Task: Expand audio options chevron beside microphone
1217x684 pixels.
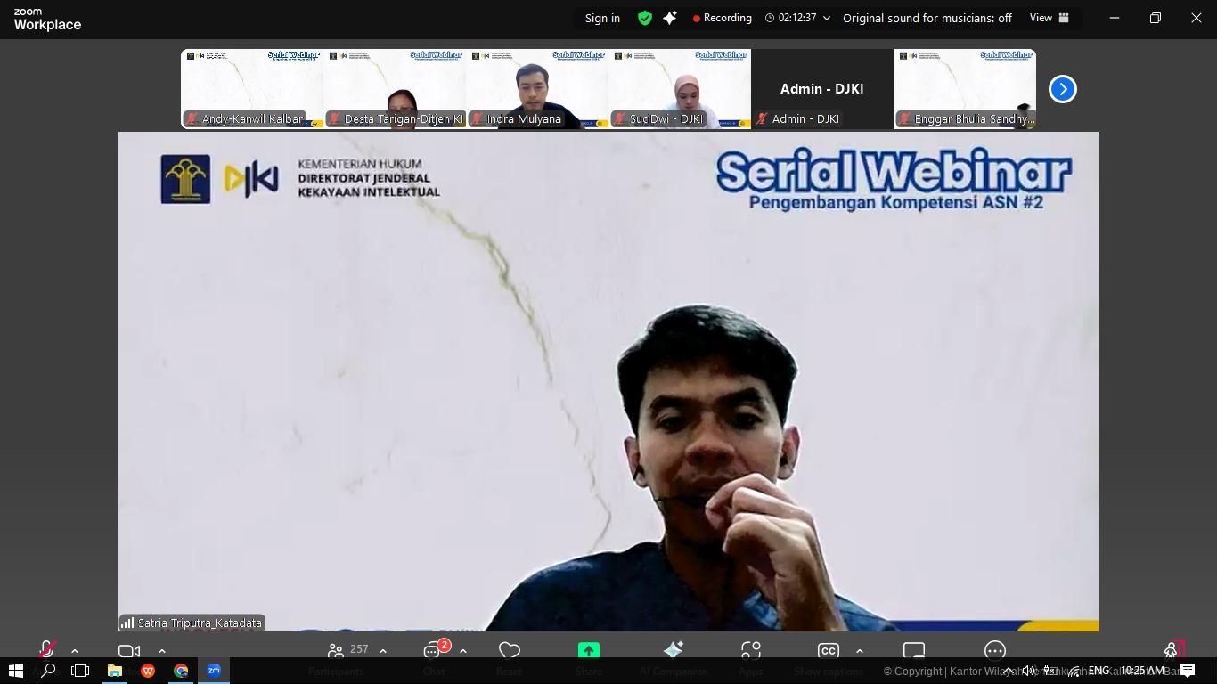Action: [75, 651]
